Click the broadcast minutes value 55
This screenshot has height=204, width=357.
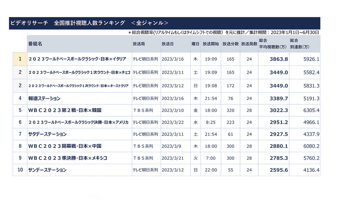(x=231, y=170)
